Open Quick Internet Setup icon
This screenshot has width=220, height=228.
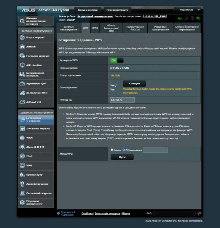(x=22, y=21)
